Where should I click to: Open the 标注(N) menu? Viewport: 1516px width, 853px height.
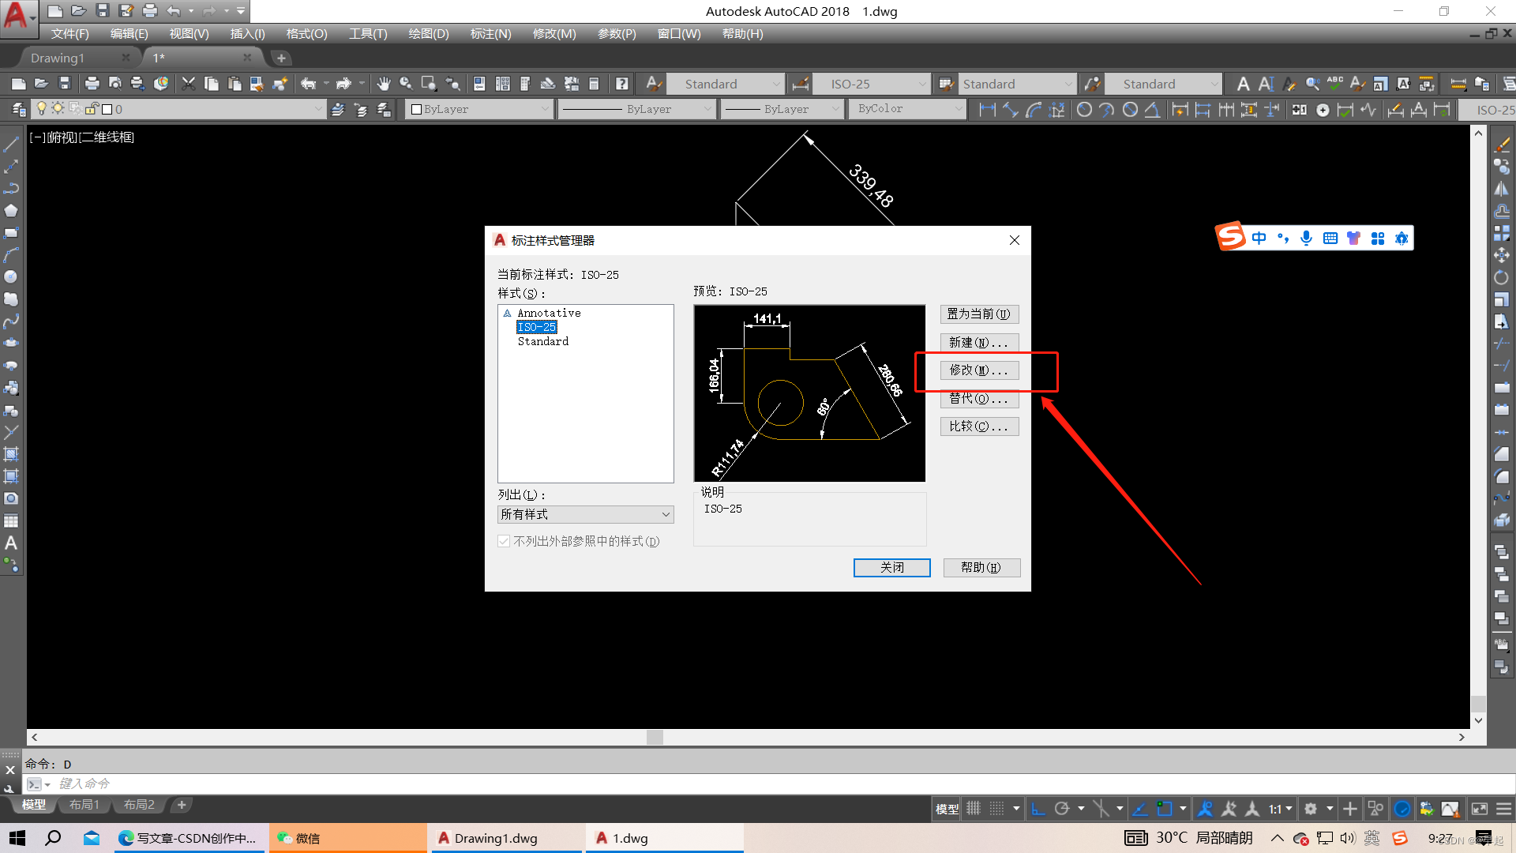point(490,34)
